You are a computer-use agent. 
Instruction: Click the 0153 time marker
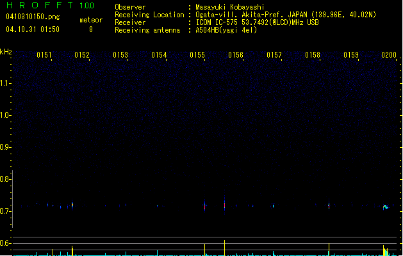120,55
